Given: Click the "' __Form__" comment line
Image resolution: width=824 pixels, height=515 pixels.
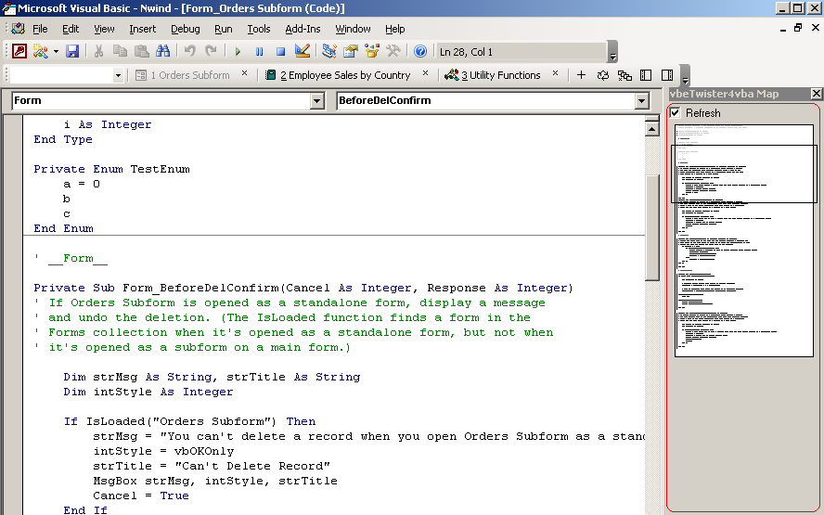Looking at the screenshot, I should pos(71,258).
